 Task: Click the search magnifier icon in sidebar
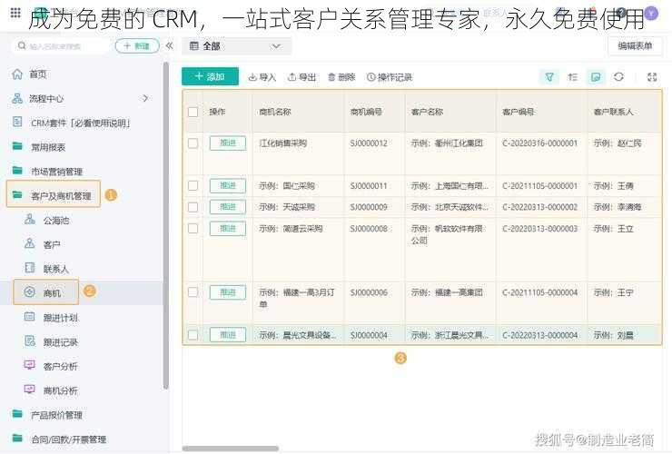[x=22, y=45]
